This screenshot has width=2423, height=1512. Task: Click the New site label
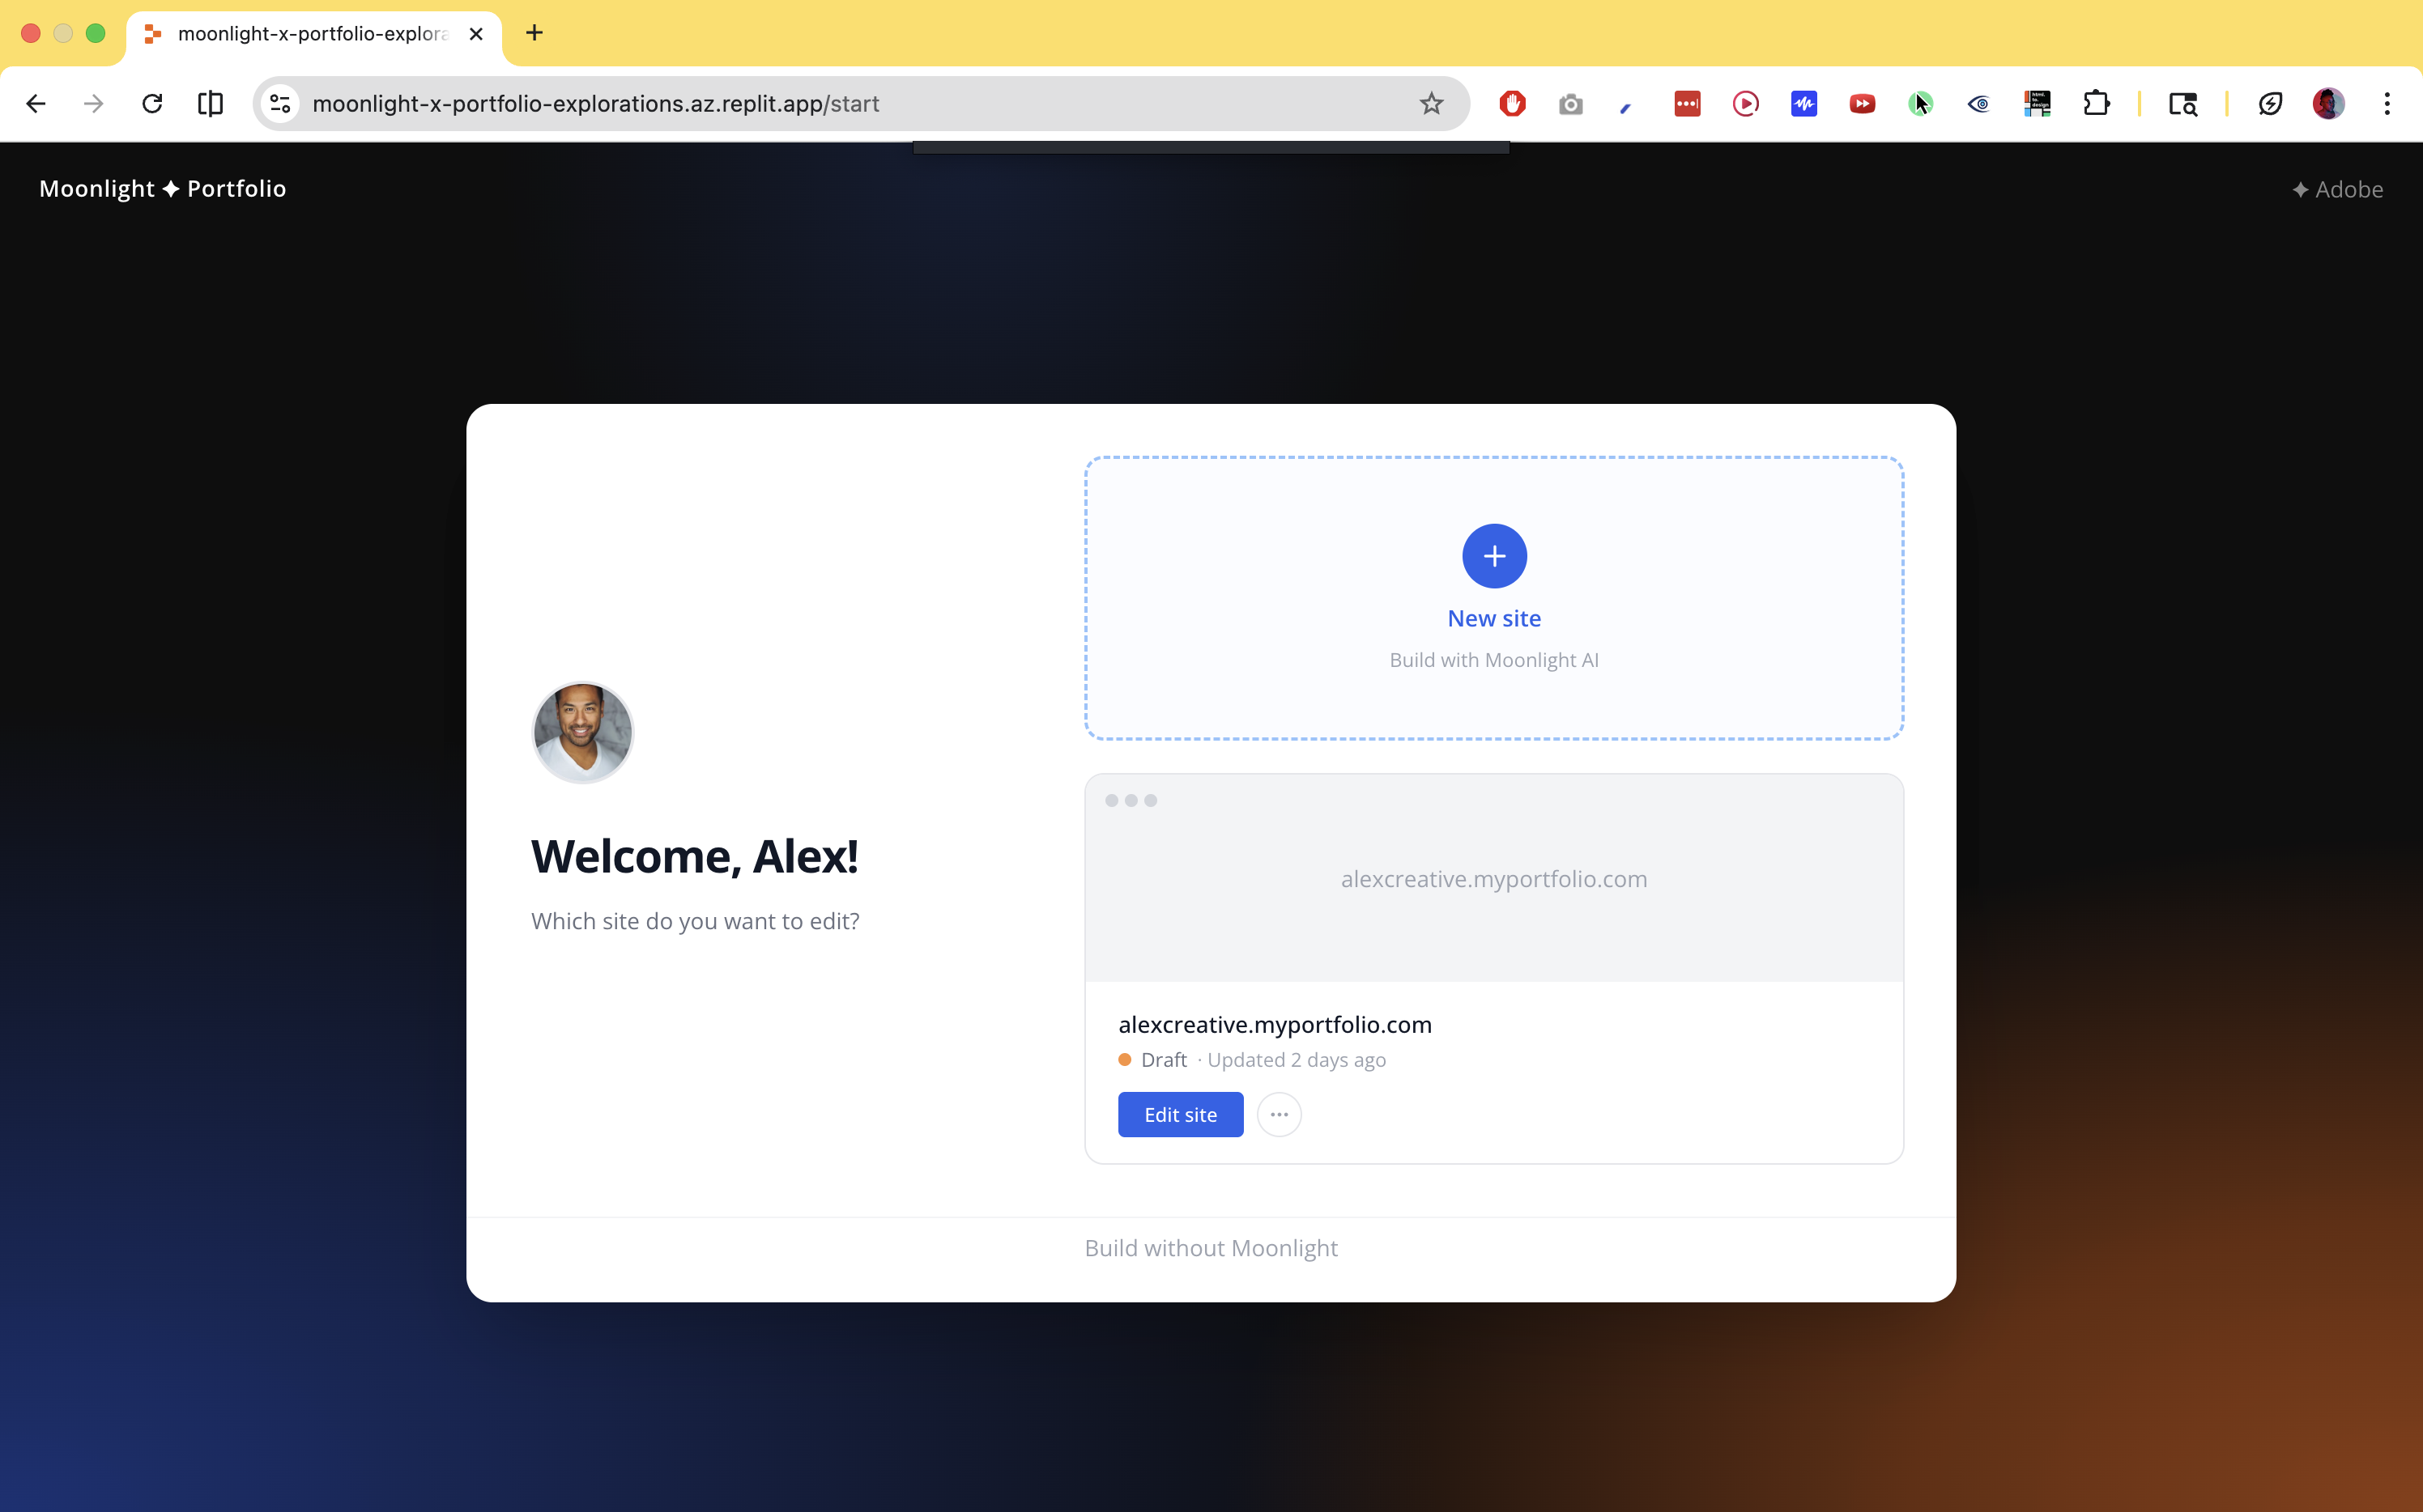tap(1493, 618)
